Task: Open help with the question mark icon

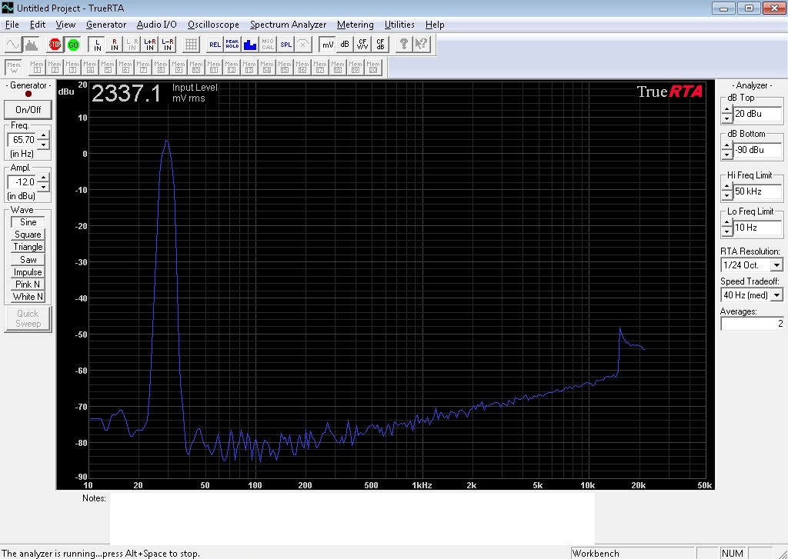Action: [x=403, y=45]
